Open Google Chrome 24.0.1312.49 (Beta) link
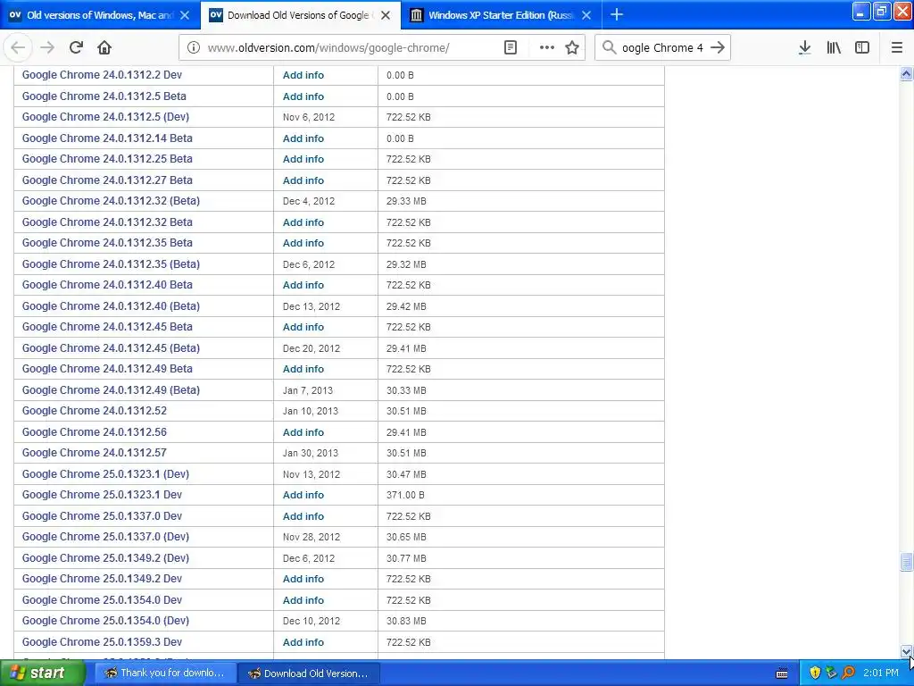914x686 pixels. (x=111, y=390)
